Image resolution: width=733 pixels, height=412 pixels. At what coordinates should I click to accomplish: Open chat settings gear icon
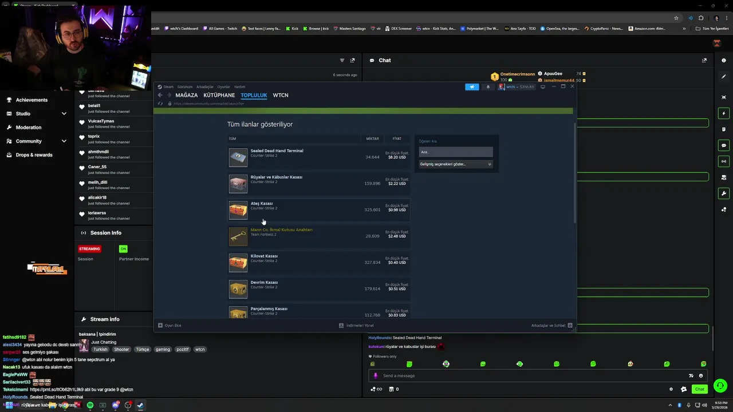[671, 389]
